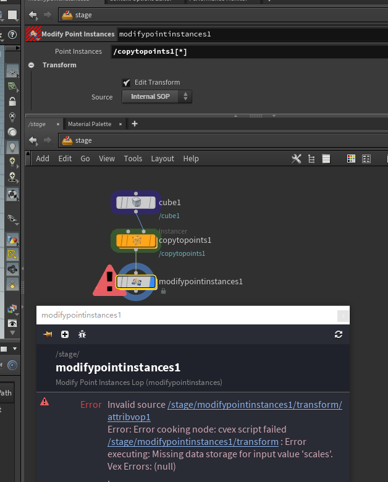Open the Source dropdown showing Internal SOP

pyautogui.click(x=157, y=96)
